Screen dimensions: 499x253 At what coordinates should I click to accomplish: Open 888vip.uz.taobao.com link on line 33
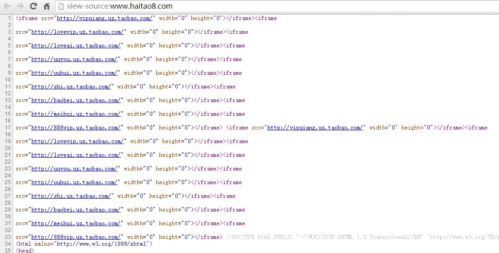(76, 238)
